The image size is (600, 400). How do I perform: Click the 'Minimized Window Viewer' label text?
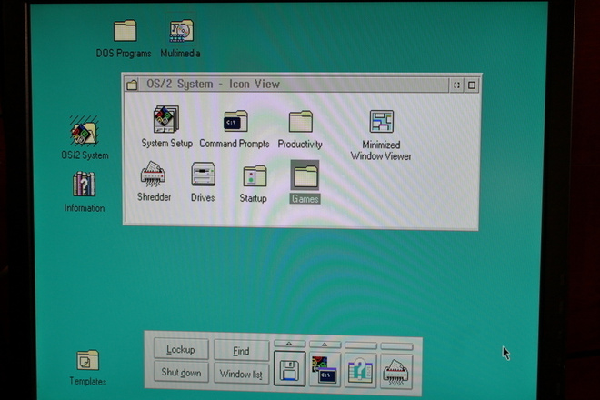click(381, 150)
